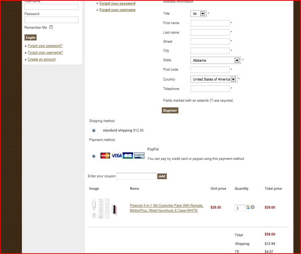Open the State dropdown showing Alabama
Screen dimensions: 301x254
tap(216, 60)
